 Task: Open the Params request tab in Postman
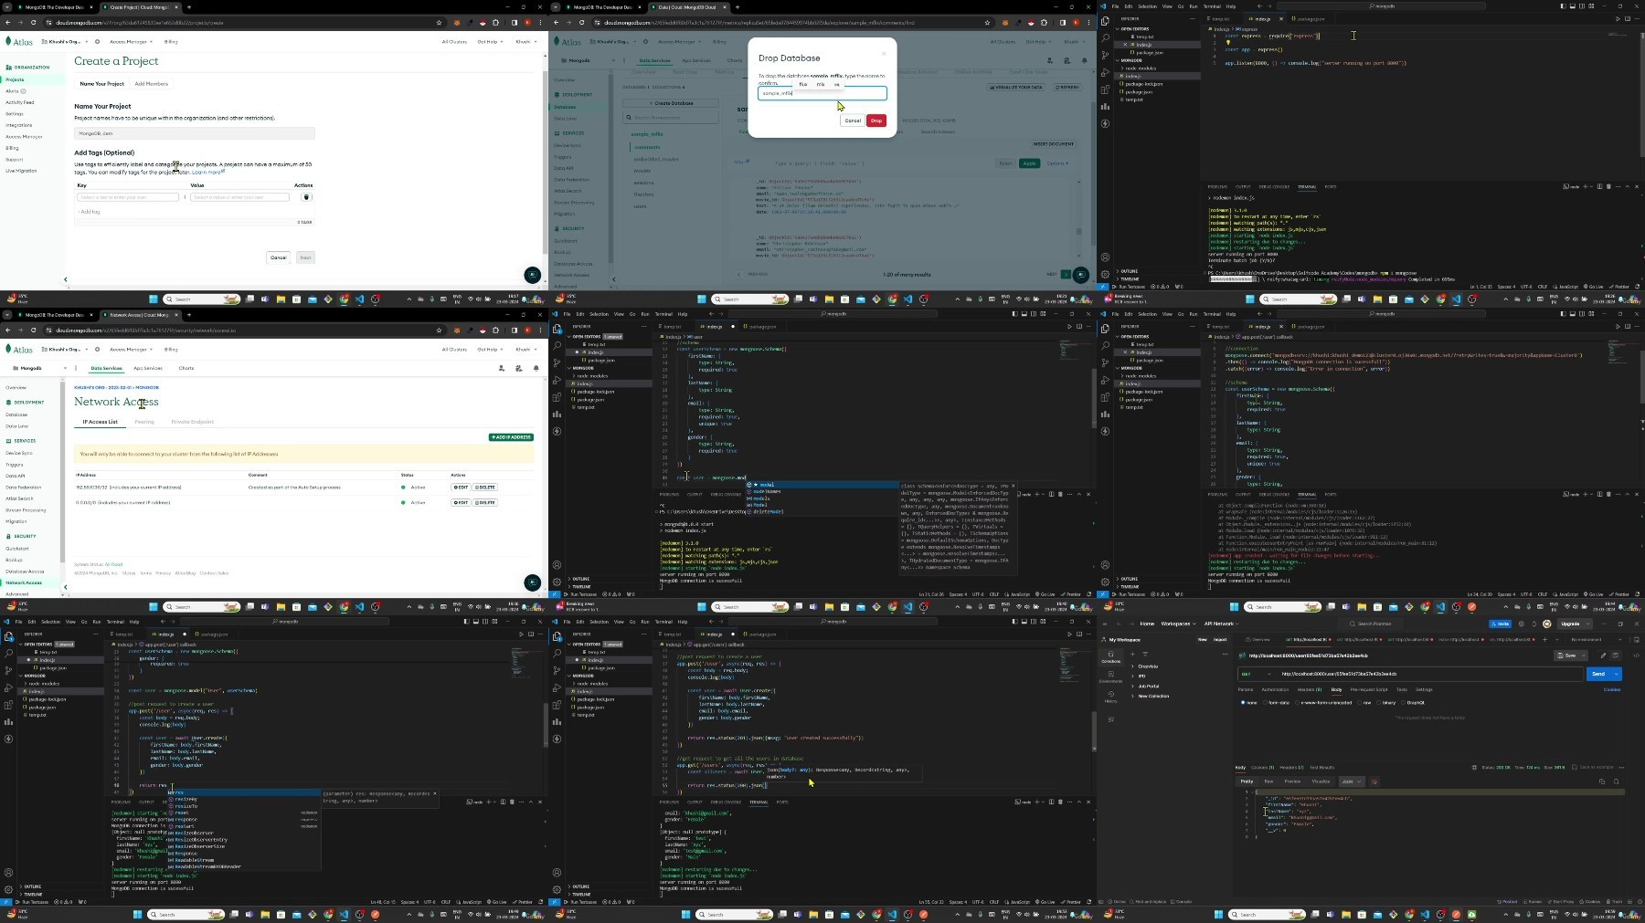(x=1246, y=689)
